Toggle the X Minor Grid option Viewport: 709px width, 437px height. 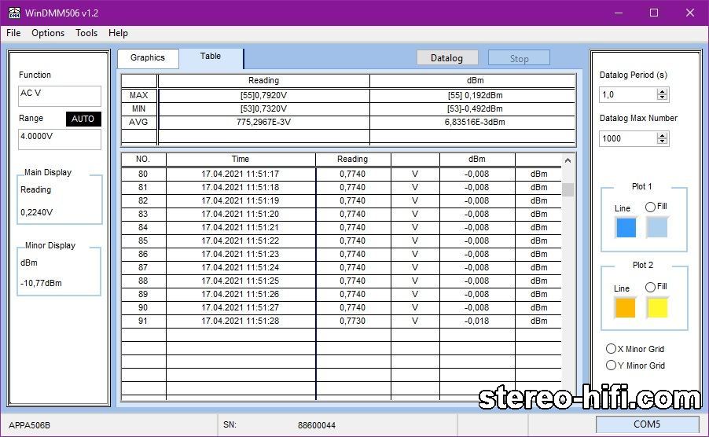pos(611,349)
